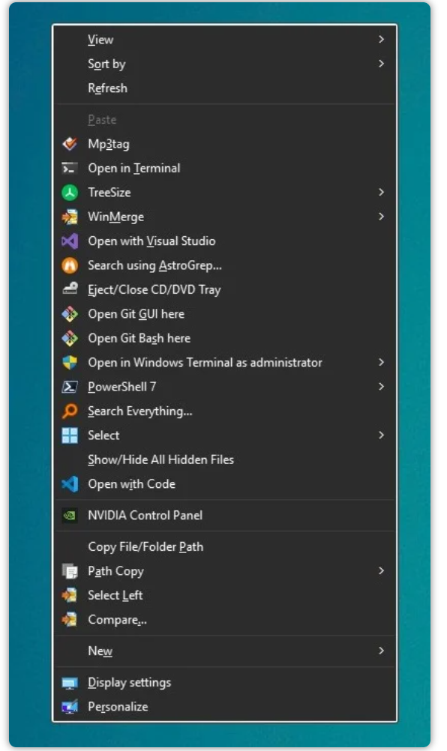The width and height of the screenshot is (447, 751).
Task: Click the WinMerge icon next to WinMerge
Action: (x=70, y=217)
